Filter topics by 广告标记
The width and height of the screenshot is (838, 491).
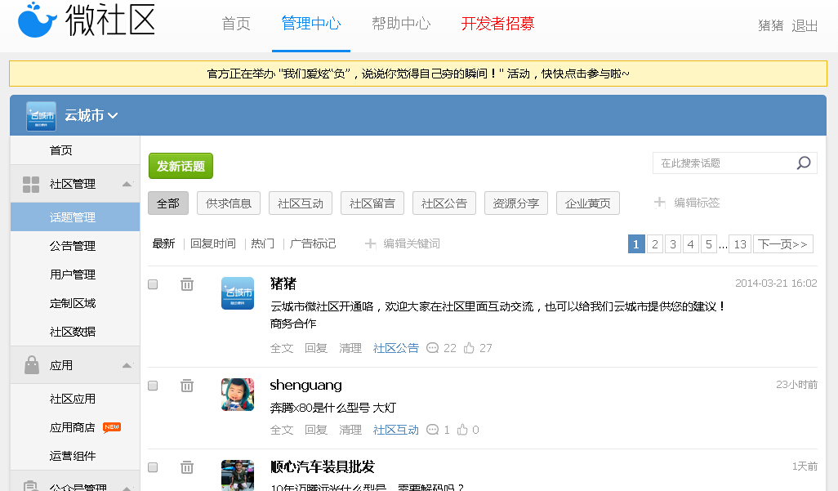point(313,244)
